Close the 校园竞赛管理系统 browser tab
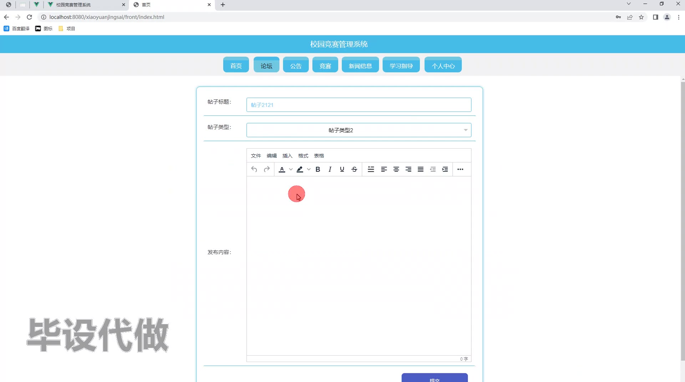The height and width of the screenshot is (382, 685). 123,5
